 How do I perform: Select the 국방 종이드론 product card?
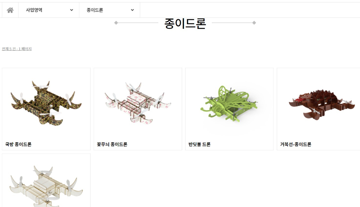[46, 109]
